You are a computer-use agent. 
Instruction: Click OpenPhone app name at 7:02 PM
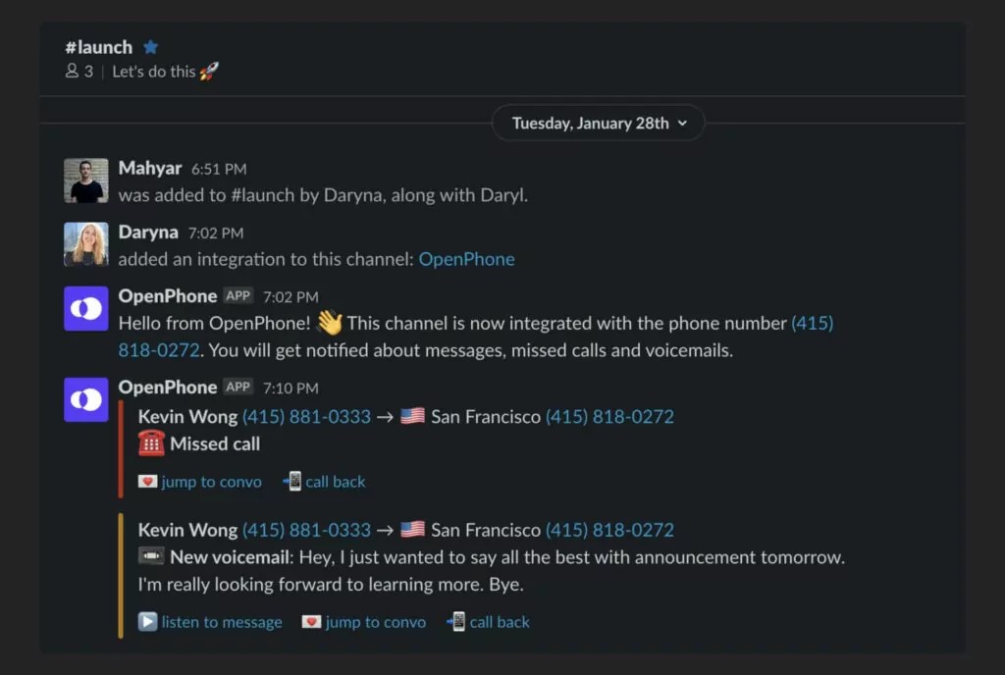point(167,296)
